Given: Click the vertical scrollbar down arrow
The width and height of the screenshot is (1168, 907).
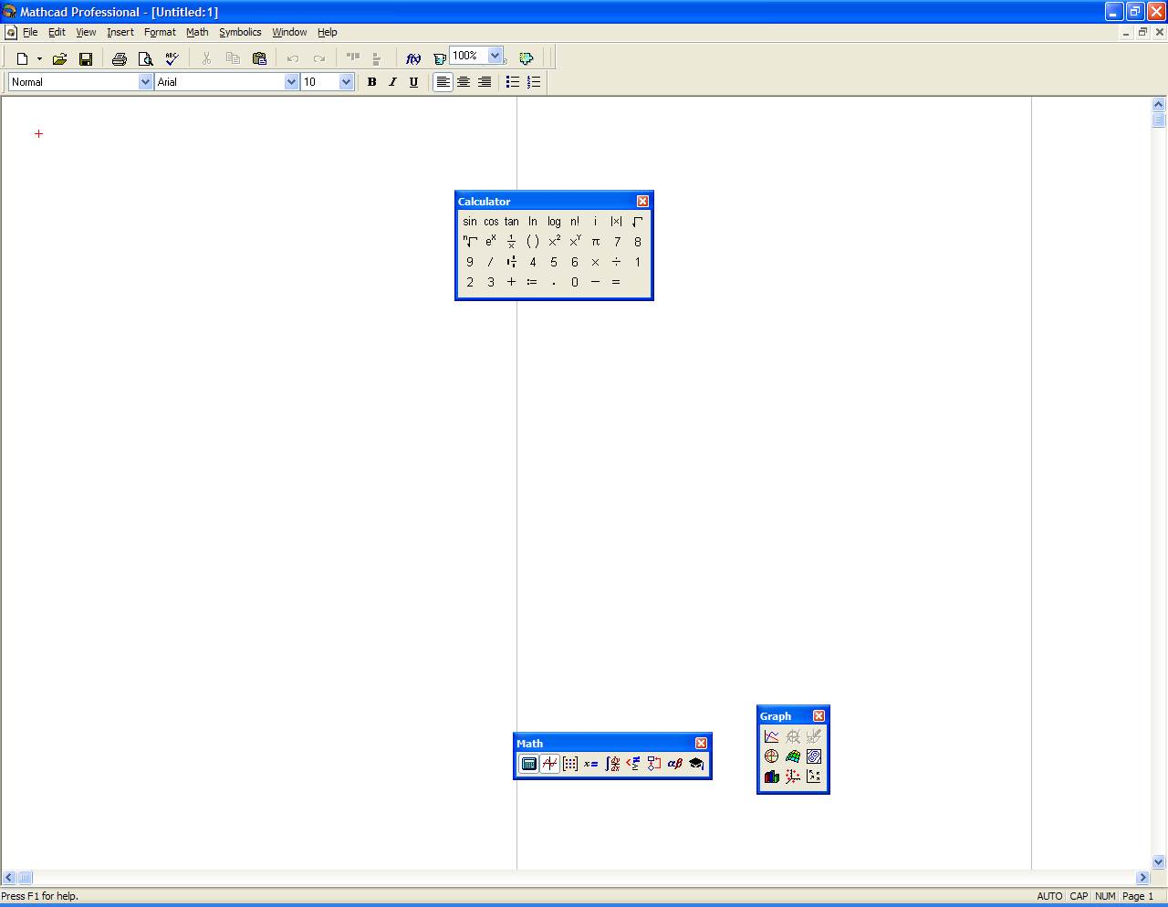Looking at the screenshot, I should point(1159,861).
